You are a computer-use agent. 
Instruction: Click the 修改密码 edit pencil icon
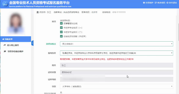(155, 3)
